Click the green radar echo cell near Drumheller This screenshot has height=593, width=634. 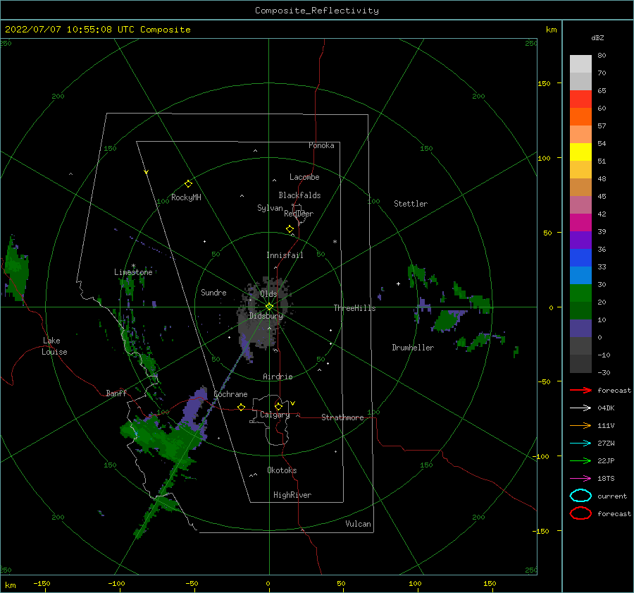tap(447, 320)
